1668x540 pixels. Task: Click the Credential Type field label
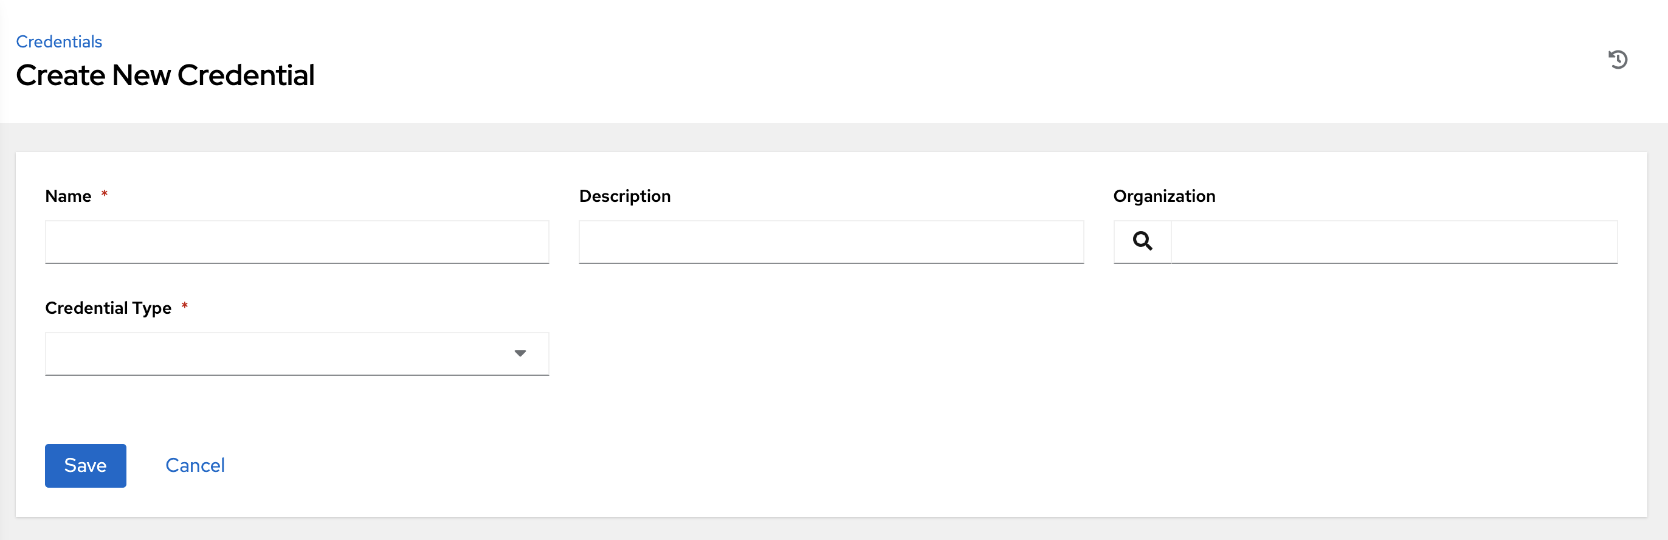point(108,308)
